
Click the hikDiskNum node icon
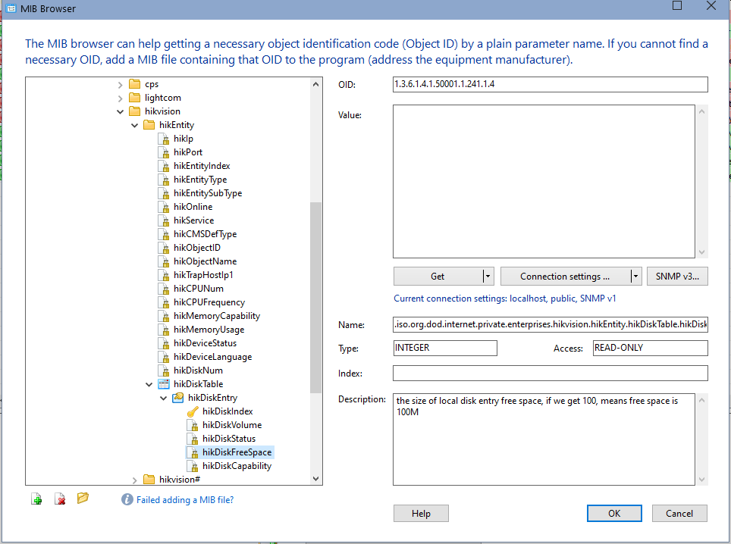point(164,370)
